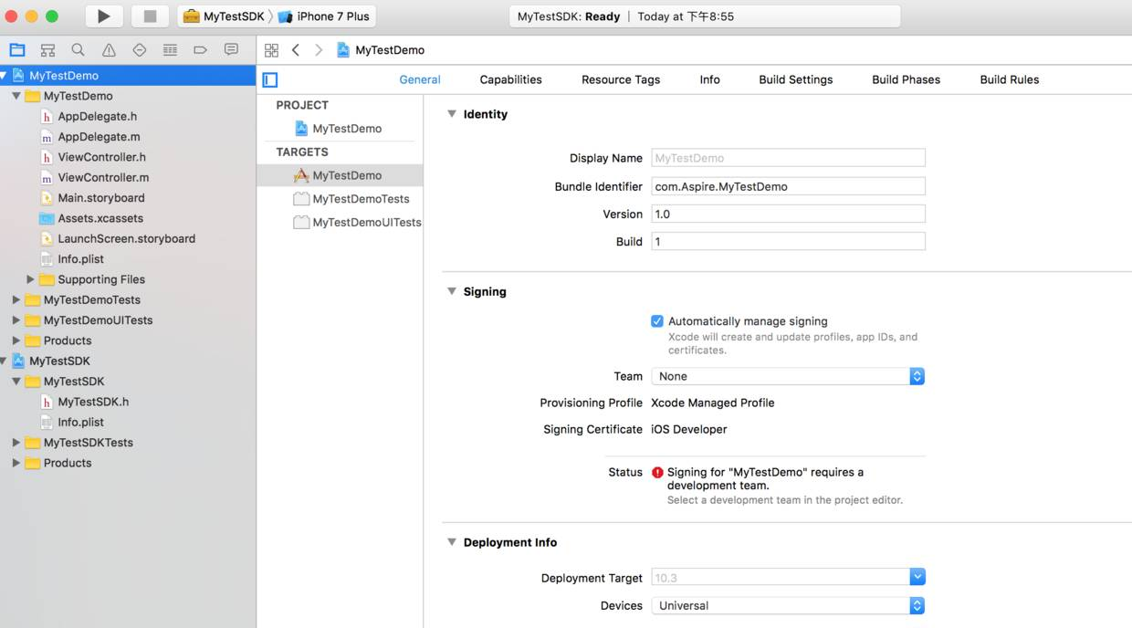Expand the Supporting Files folder

(x=30, y=279)
